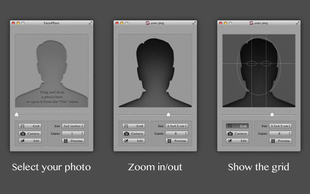This screenshot has height=194, width=310.
Task: Toggle the Grid button in the Face4Pass window
Action: (x=30, y=126)
